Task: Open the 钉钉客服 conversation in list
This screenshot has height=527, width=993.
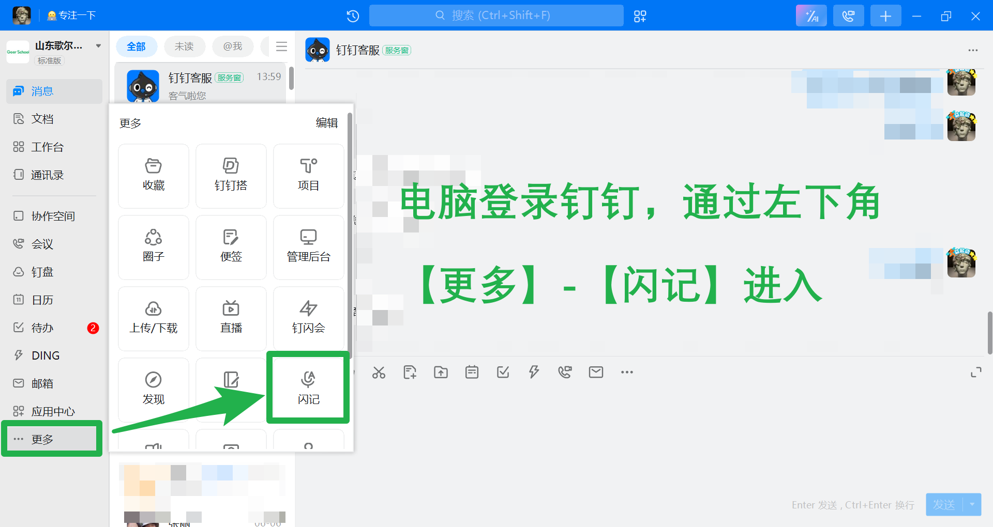Action: click(x=201, y=84)
